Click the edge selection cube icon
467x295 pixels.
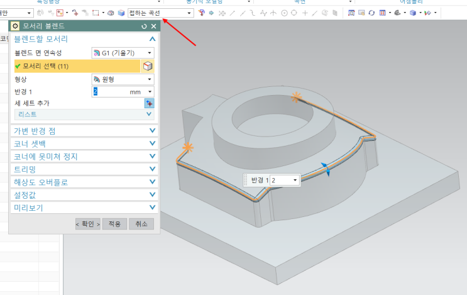coord(148,66)
